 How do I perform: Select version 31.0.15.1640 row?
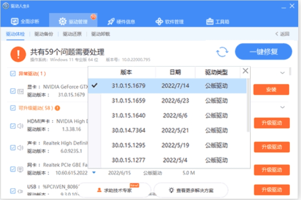point(167,116)
